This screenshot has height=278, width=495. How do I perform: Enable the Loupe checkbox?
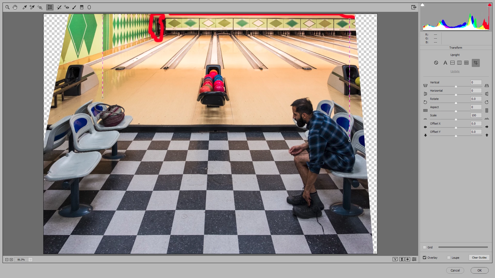click(449, 258)
